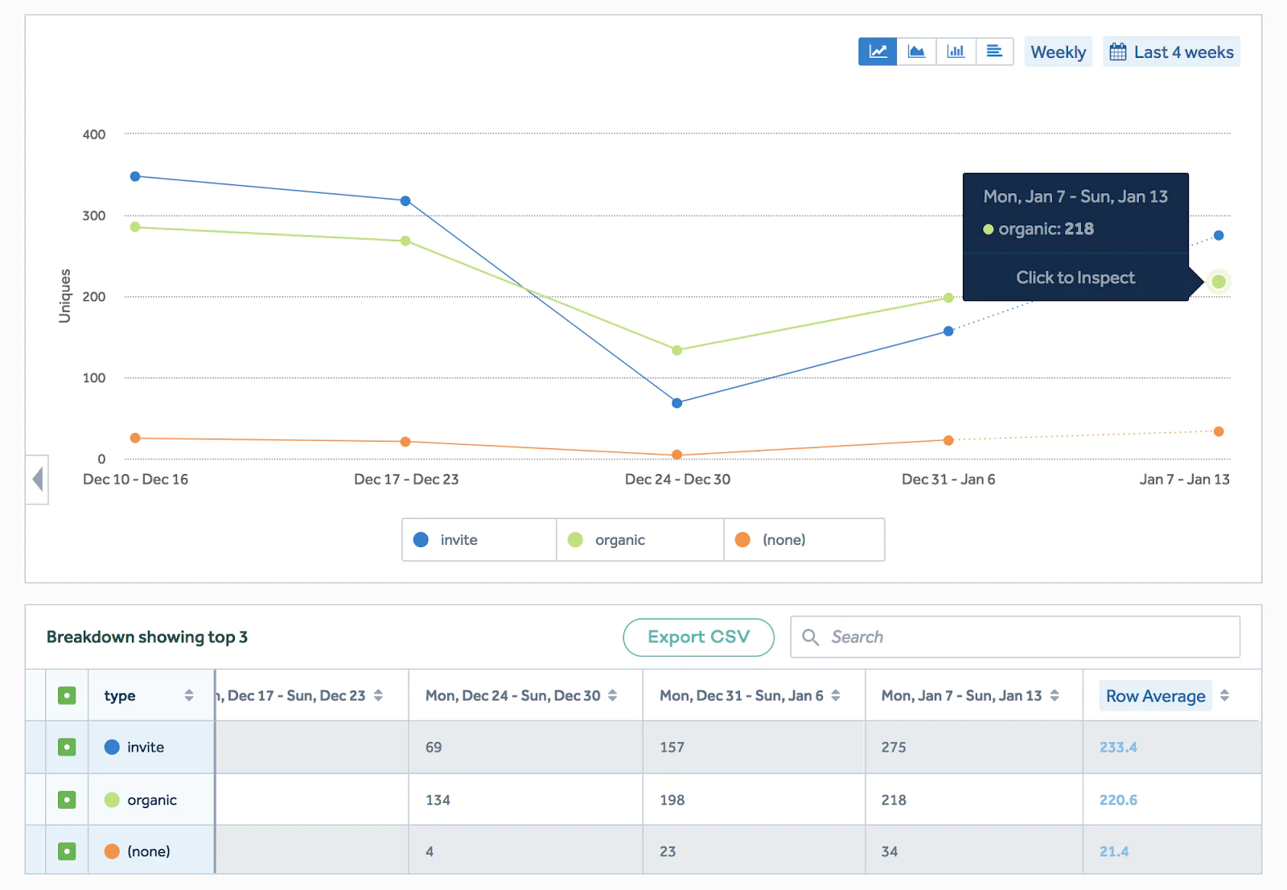Switch to the bar chart view
1287x890 pixels.
coord(956,51)
